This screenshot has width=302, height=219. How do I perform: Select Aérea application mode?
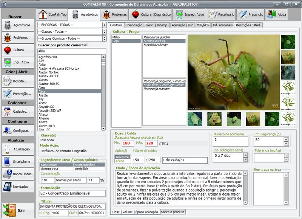[x=122, y=161]
